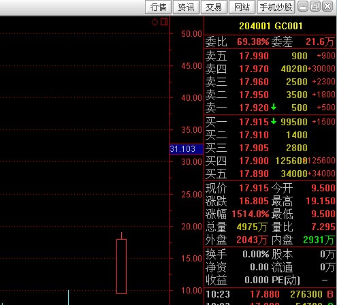
Task: Click the split-panel icon above the chart
Action: pos(164,22)
